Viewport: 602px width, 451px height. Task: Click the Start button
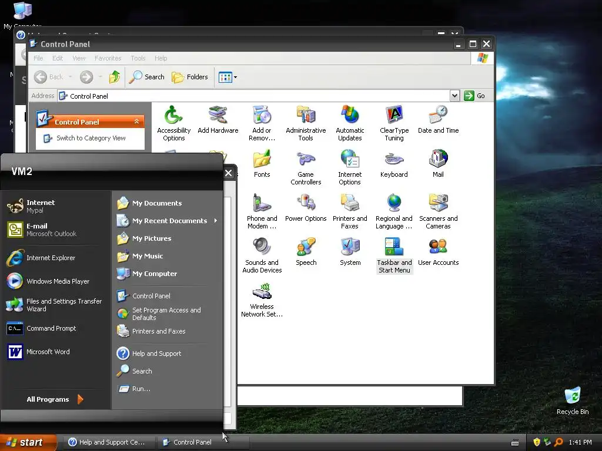[x=28, y=442]
